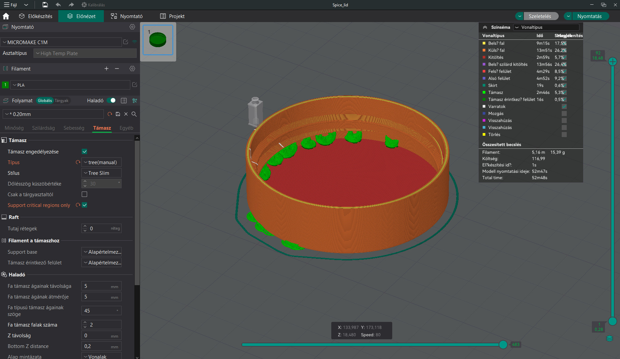Open the Filament settings gear icon
The height and width of the screenshot is (359, 620).
132,69
